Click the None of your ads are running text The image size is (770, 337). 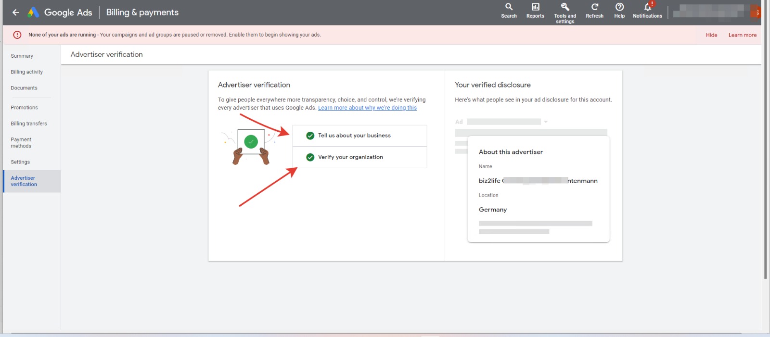pyautogui.click(x=62, y=35)
